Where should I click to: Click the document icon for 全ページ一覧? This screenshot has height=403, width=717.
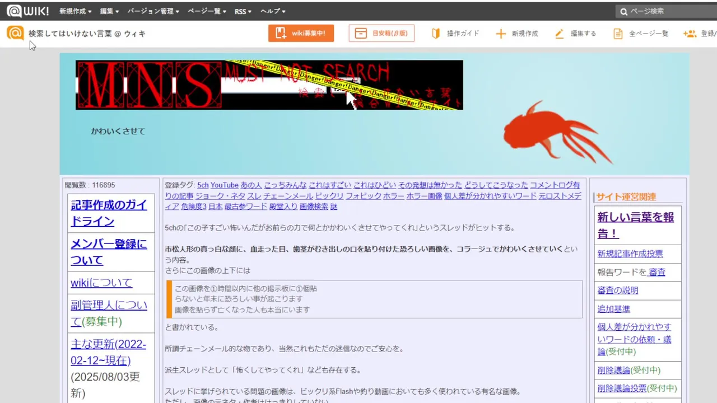click(618, 34)
